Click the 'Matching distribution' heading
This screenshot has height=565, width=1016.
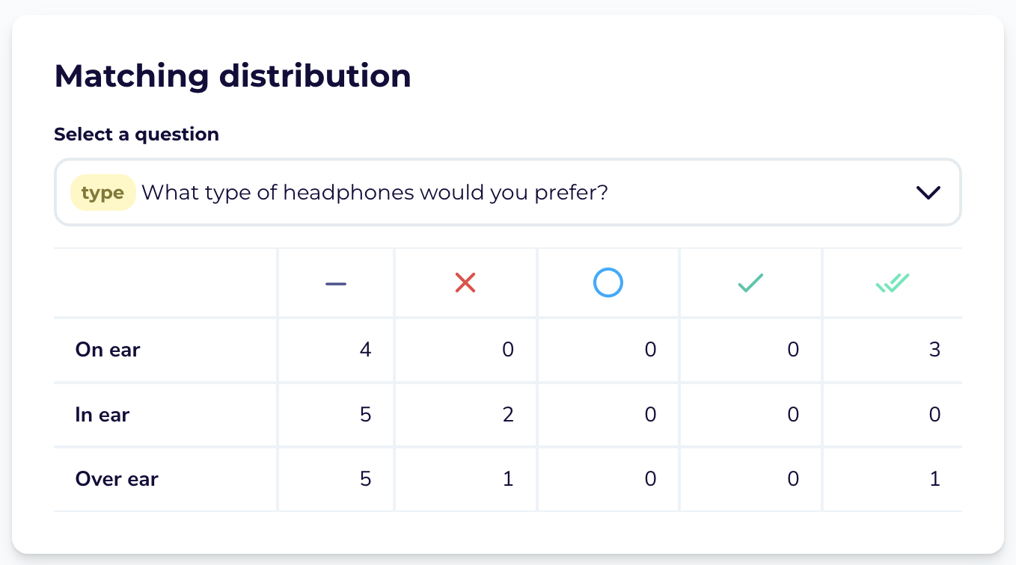click(233, 76)
